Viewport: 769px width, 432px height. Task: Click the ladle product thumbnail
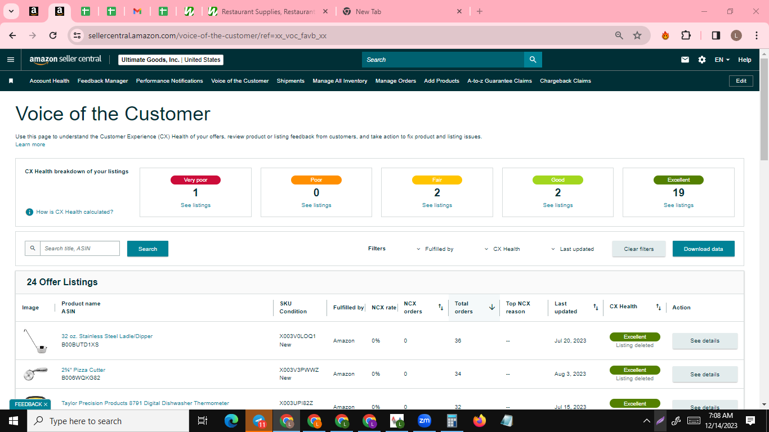(35, 341)
